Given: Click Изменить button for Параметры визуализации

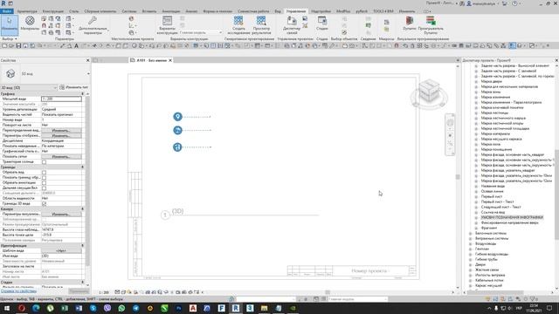Looking at the screenshot, I should tap(61, 215).
